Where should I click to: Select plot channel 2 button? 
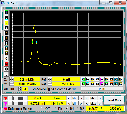click(x=6, y=18)
